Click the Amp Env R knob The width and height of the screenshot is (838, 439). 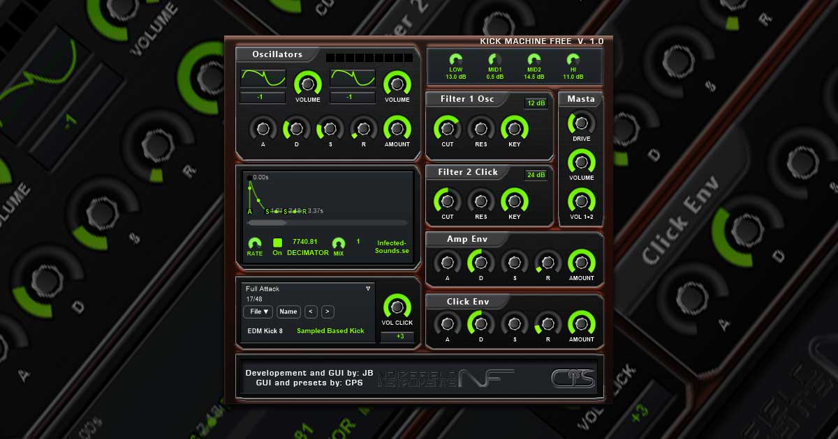click(547, 262)
